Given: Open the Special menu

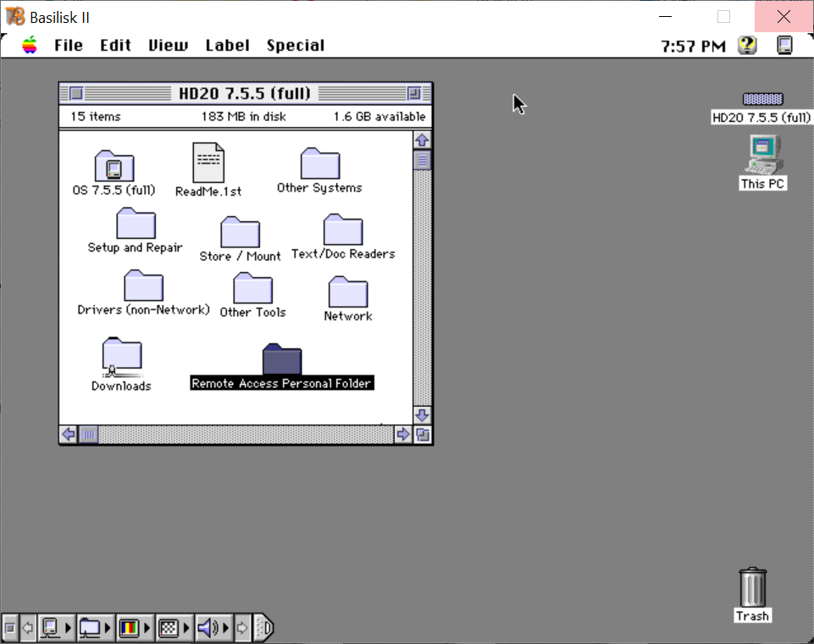Looking at the screenshot, I should pos(296,45).
